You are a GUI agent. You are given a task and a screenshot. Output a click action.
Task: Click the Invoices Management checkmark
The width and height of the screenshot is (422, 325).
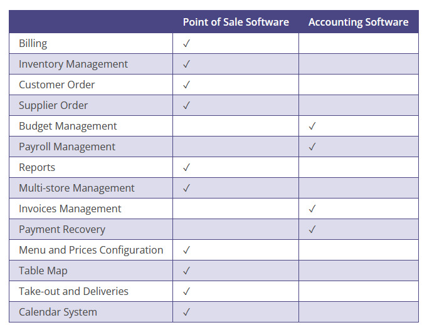(312, 209)
